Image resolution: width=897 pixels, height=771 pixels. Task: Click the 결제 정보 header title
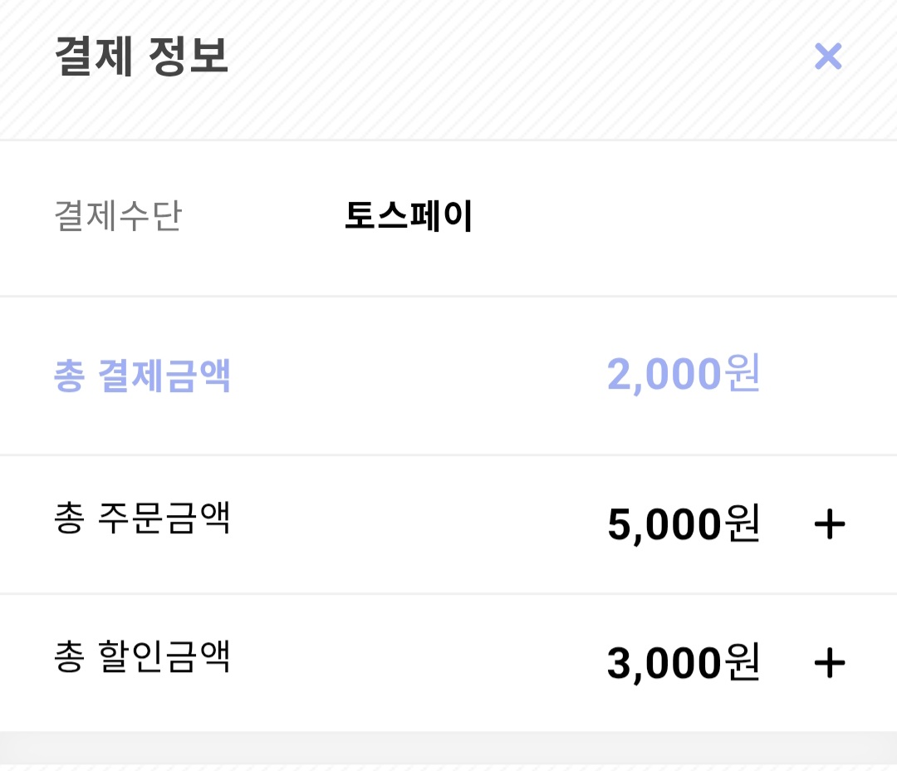click(x=141, y=56)
